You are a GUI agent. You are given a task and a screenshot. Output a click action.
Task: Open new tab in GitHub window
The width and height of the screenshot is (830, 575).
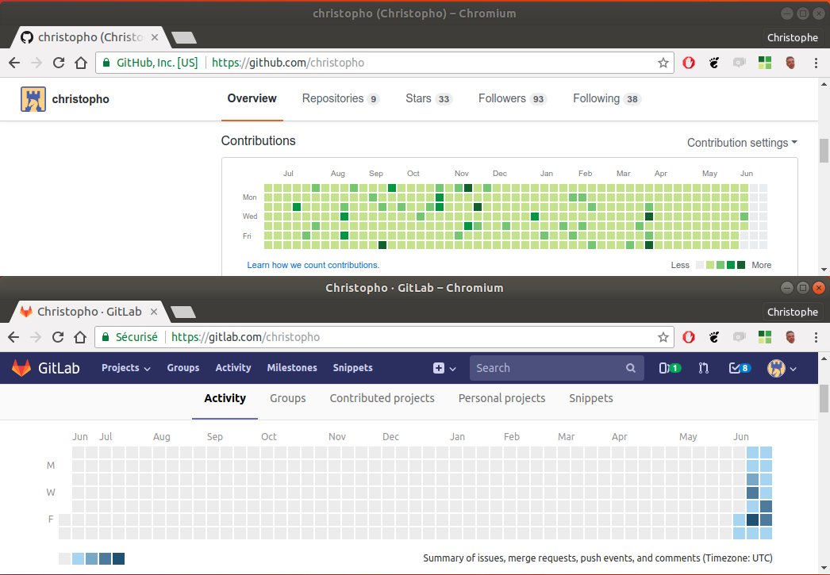click(x=184, y=37)
